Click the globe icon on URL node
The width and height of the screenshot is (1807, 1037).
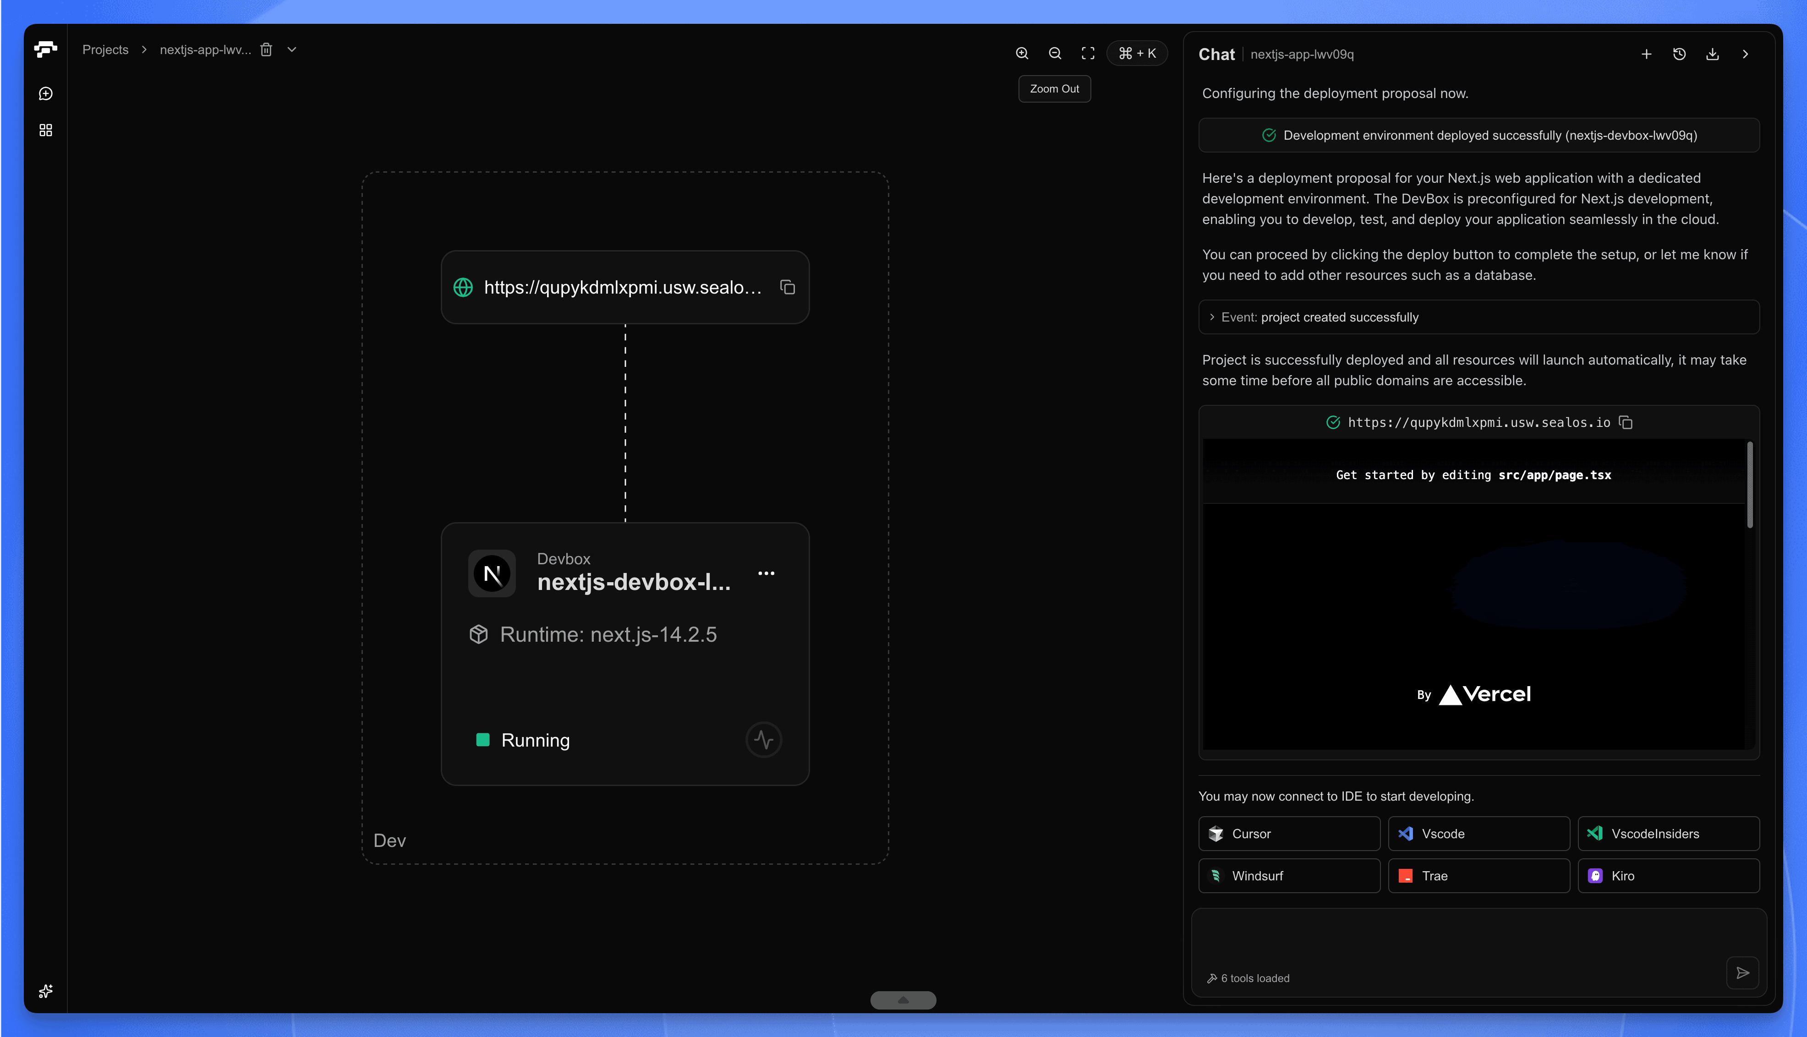(463, 287)
